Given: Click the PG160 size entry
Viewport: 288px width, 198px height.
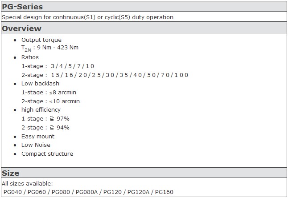Looking at the screenshot, I should pos(164,192).
